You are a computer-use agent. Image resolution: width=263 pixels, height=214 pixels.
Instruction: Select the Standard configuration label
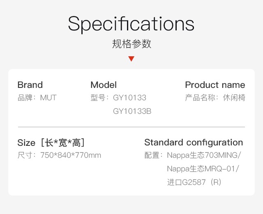point(194,143)
